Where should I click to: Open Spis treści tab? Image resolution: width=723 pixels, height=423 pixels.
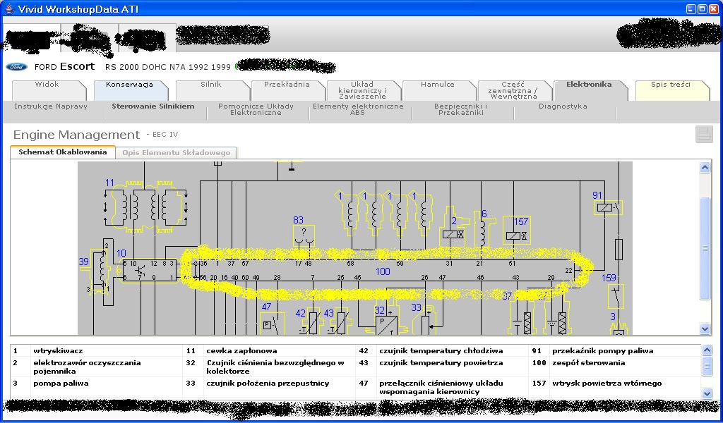[670, 85]
